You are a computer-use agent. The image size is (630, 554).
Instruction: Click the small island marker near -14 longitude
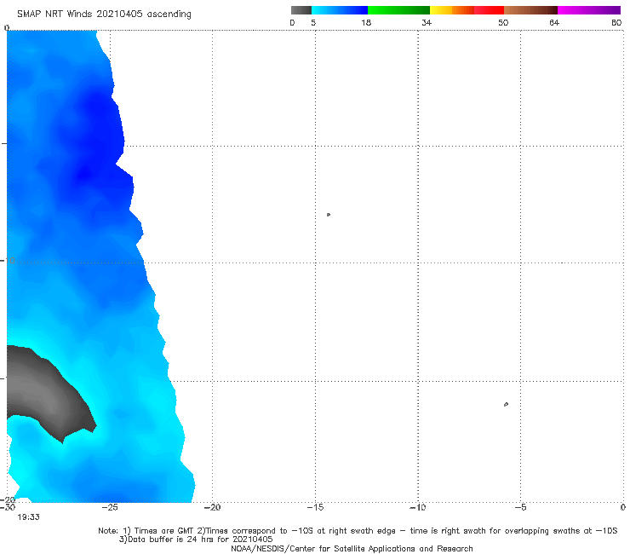pyautogui.click(x=329, y=215)
